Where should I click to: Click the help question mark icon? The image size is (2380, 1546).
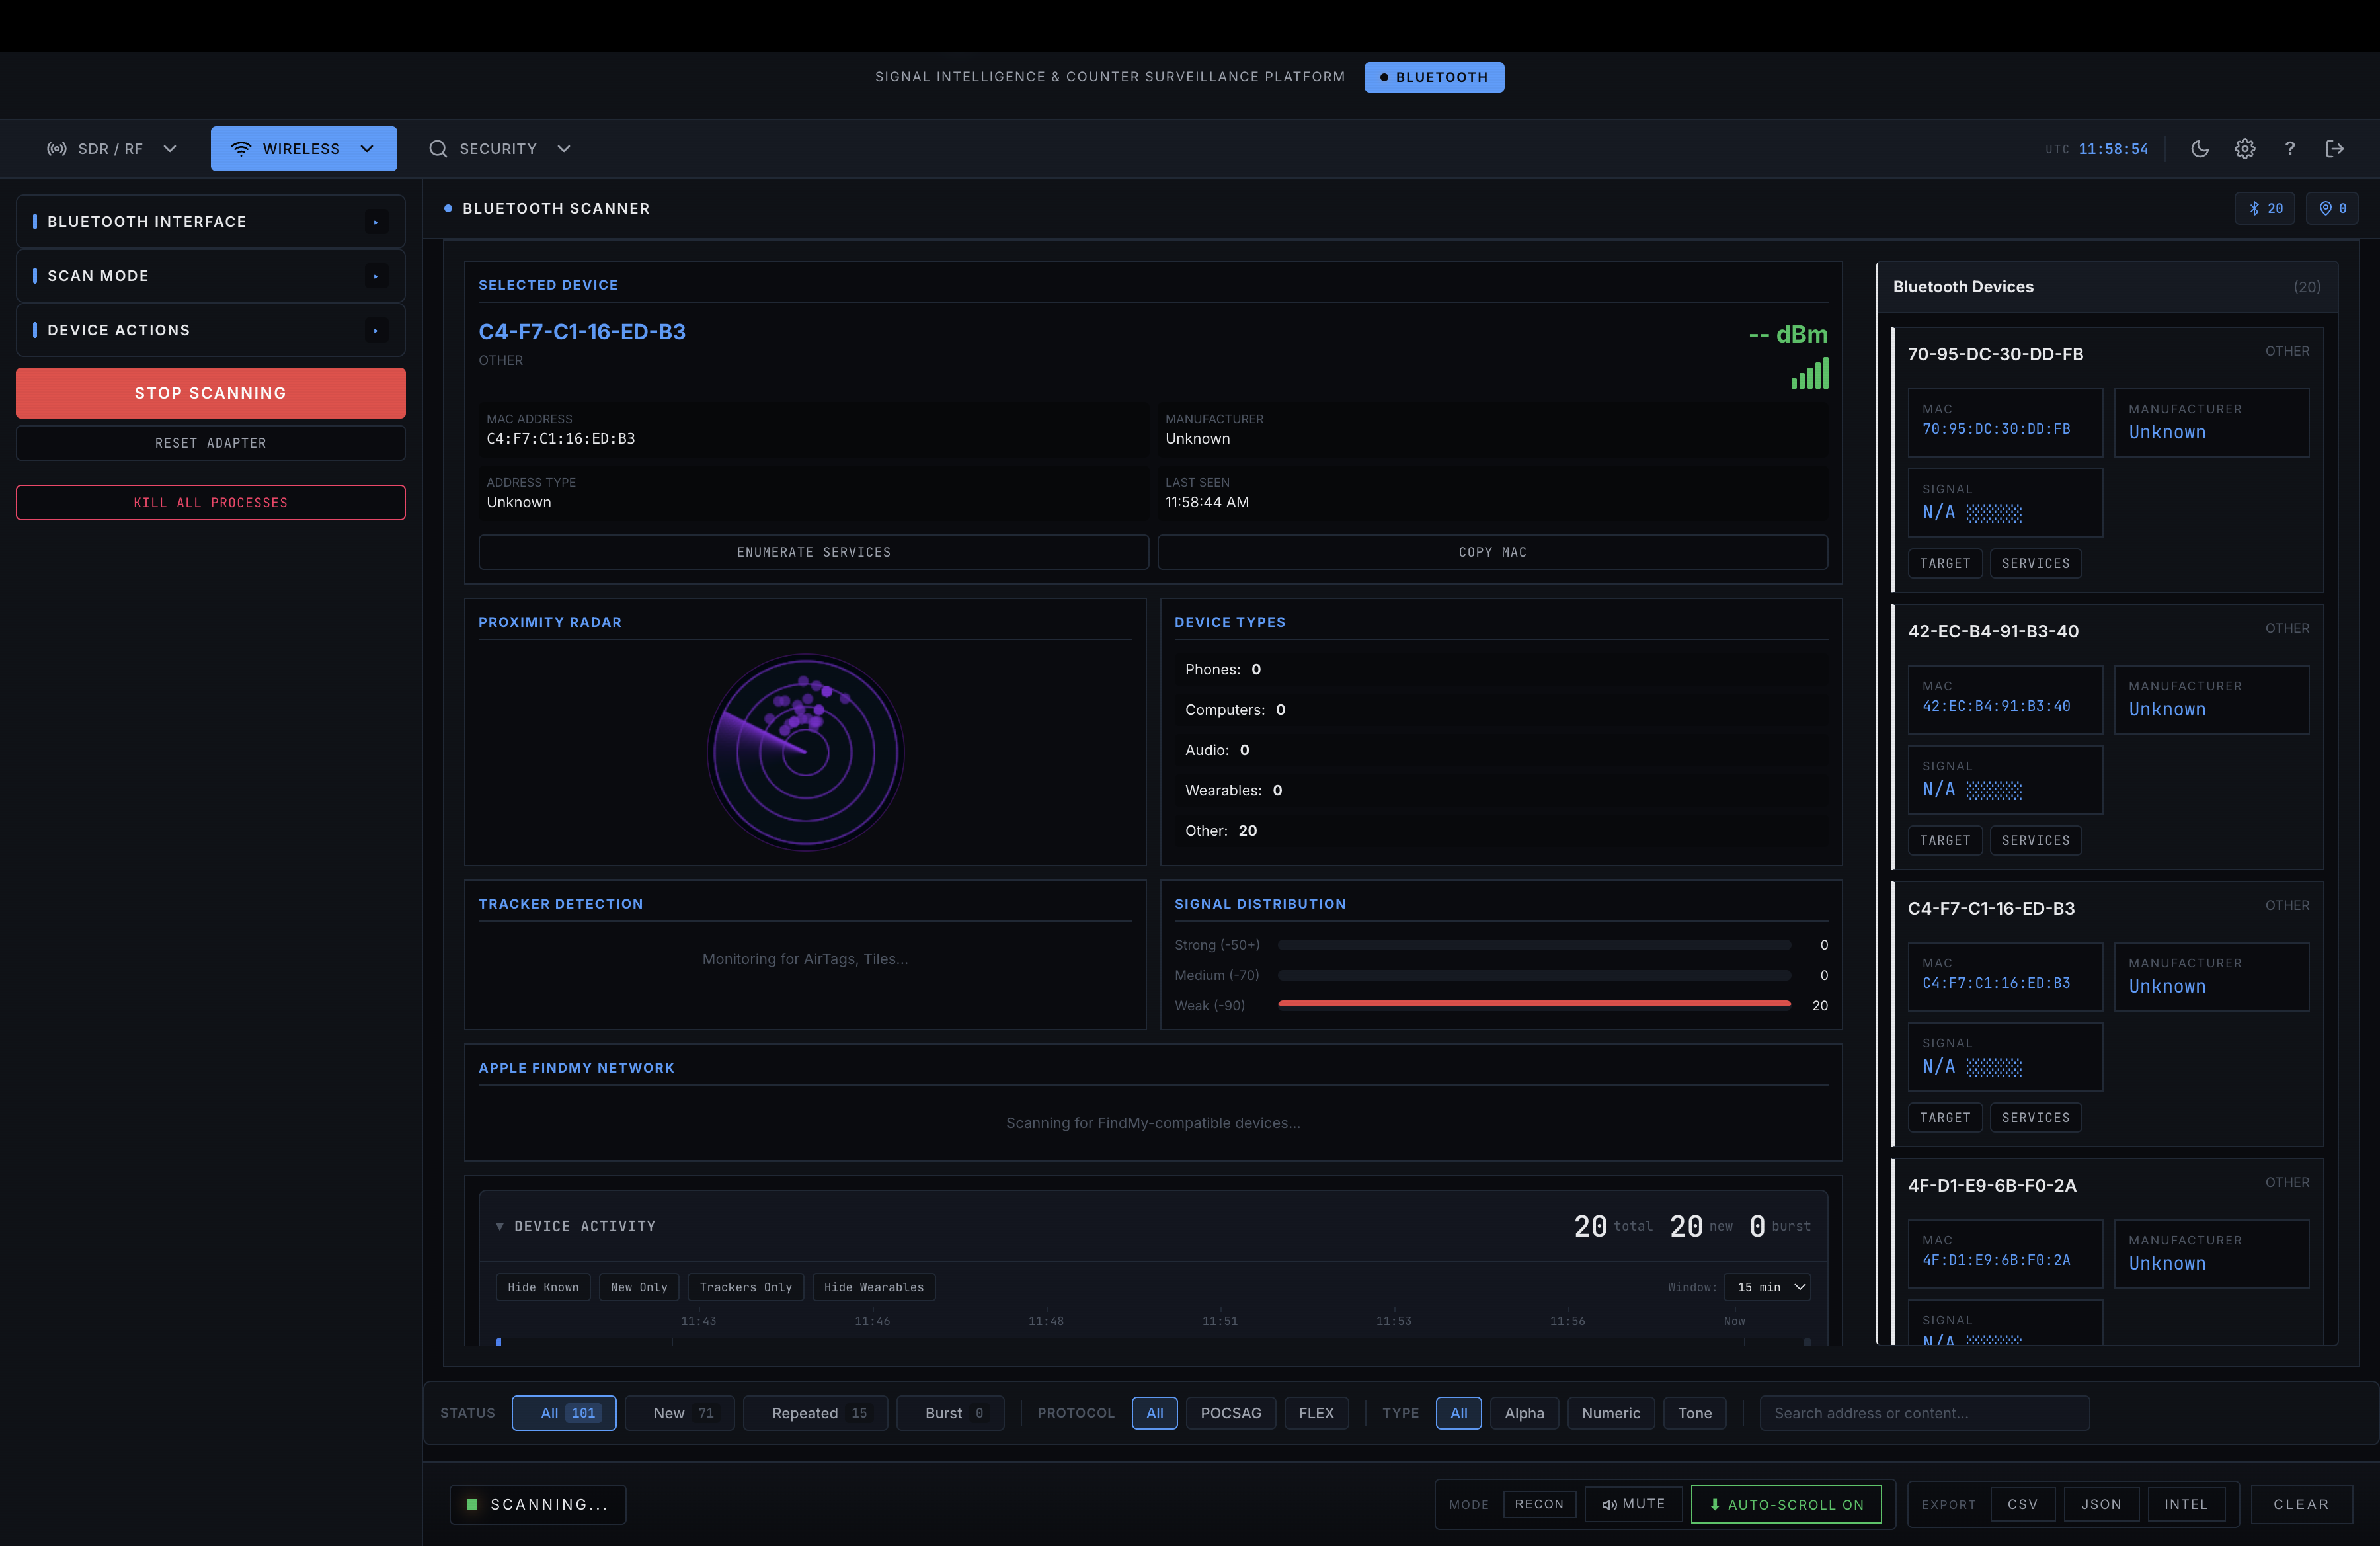[2289, 149]
